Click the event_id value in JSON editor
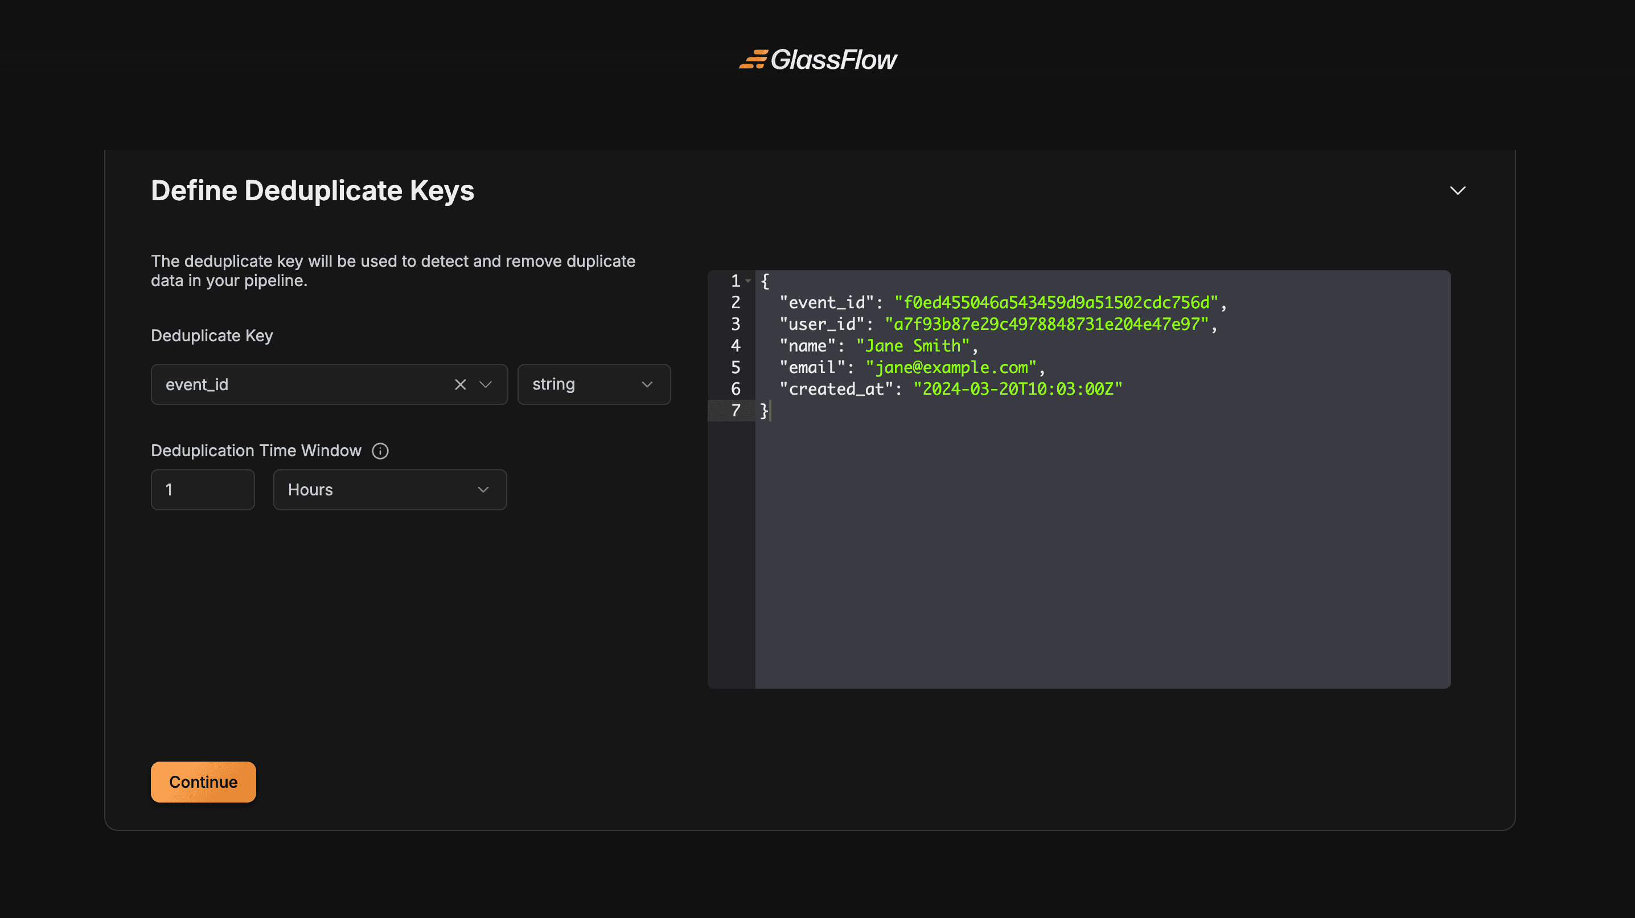Viewport: 1635px width, 918px height. coord(1055,303)
